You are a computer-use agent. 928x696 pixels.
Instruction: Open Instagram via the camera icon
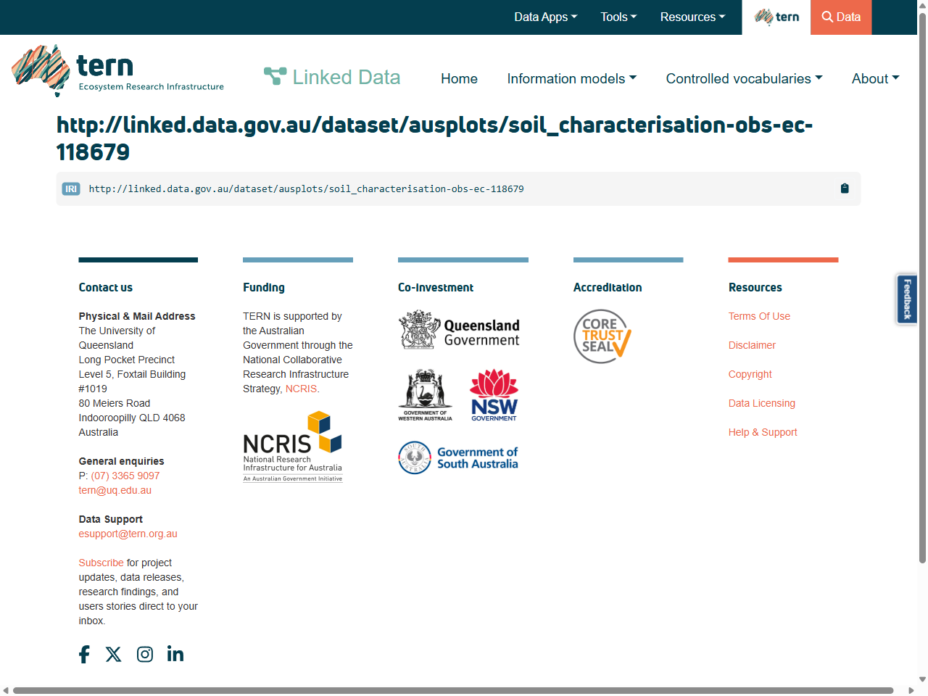click(144, 654)
